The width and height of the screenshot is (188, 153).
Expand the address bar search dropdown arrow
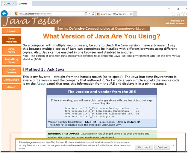pyautogui.click(x=89, y=14)
